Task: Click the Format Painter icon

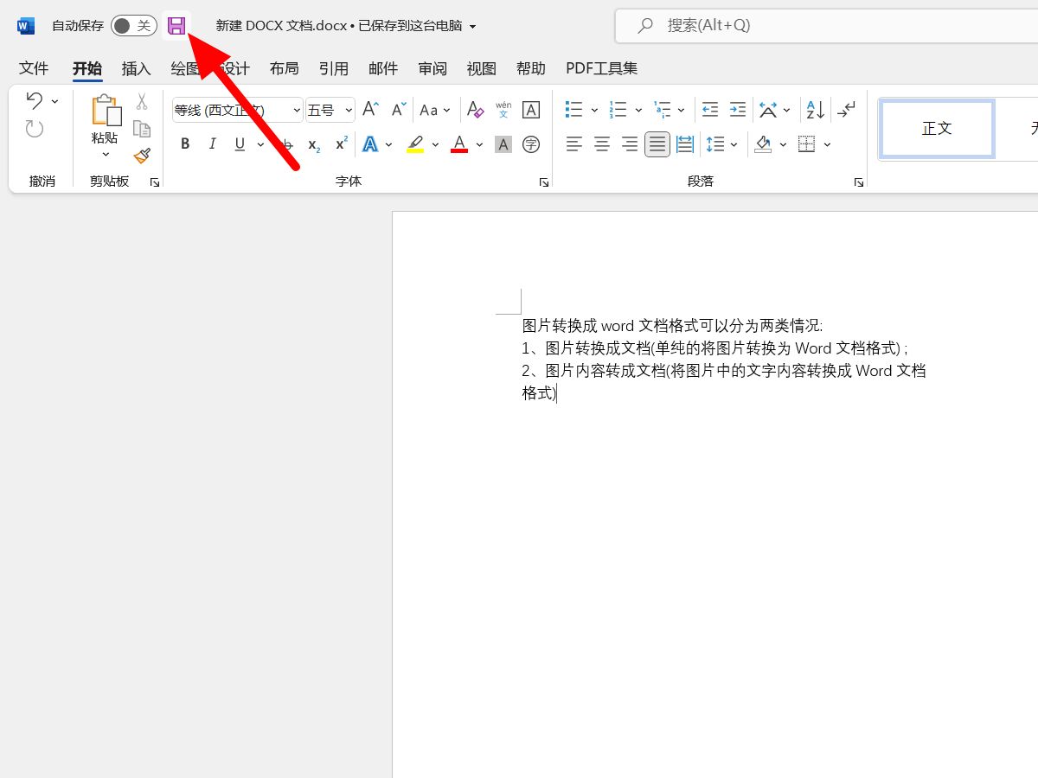Action: pos(142,156)
